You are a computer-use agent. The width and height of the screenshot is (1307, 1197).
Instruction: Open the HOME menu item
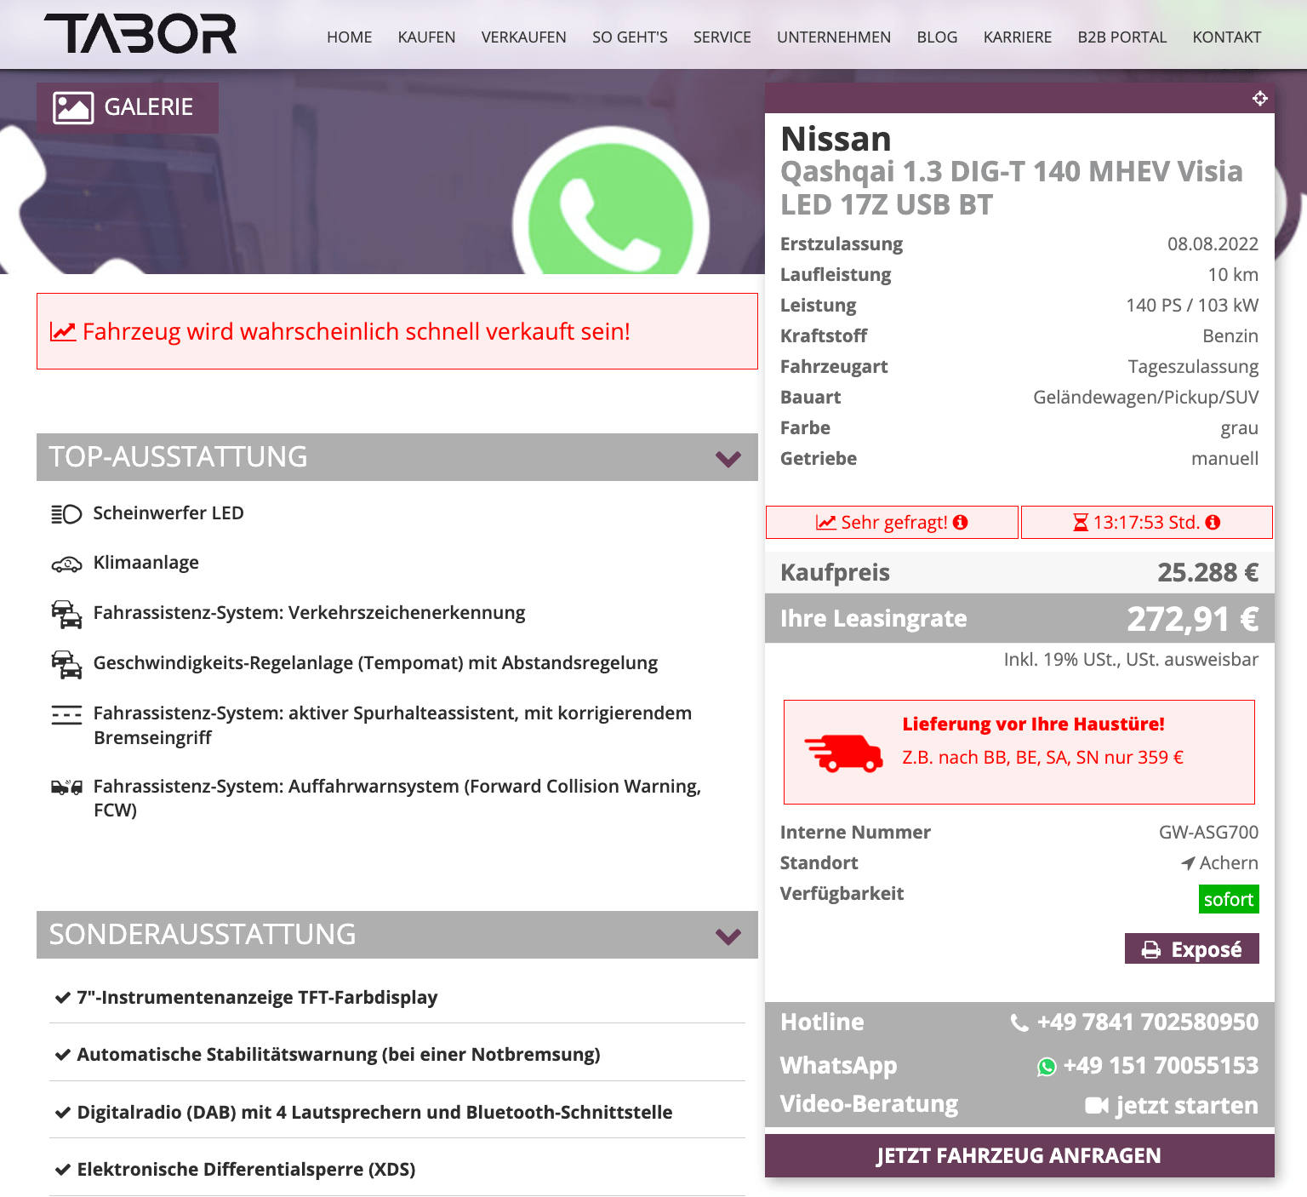pos(350,37)
